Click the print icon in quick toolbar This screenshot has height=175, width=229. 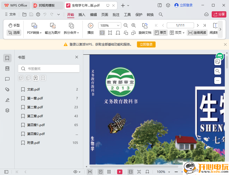(x=38, y=14)
